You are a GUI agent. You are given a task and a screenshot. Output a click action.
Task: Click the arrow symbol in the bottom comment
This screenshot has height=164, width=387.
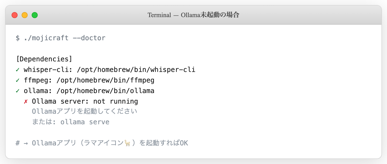[x=26, y=143]
